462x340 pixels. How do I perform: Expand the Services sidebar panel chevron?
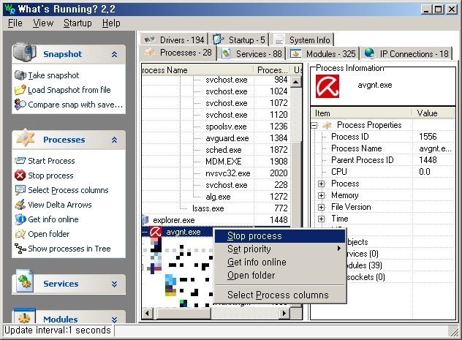tap(114, 284)
